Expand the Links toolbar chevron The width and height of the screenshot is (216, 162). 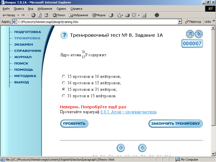(x=214, y=21)
